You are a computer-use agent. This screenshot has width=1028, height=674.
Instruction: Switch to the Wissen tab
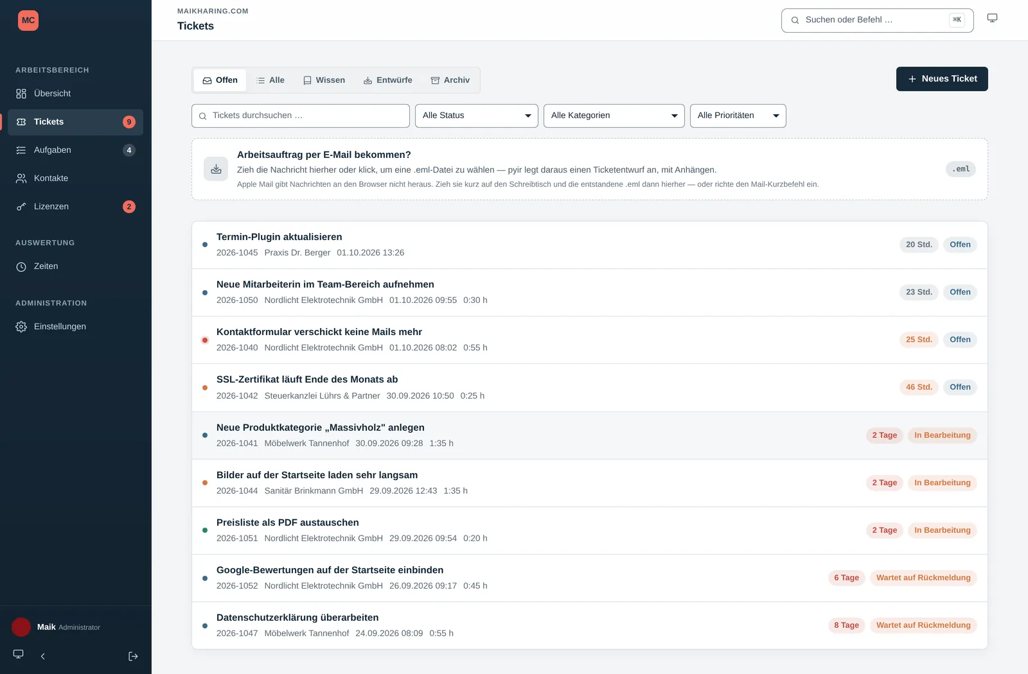[x=324, y=80]
